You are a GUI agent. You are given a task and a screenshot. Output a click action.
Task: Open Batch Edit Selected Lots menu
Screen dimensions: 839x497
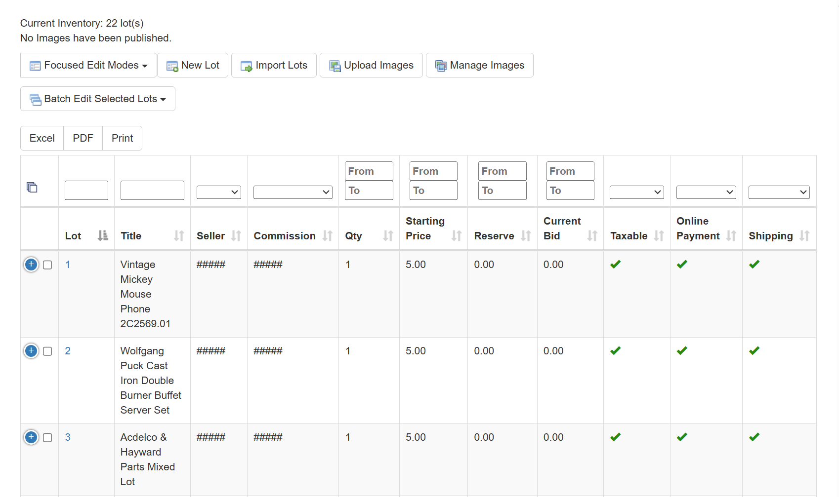(x=98, y=99)
